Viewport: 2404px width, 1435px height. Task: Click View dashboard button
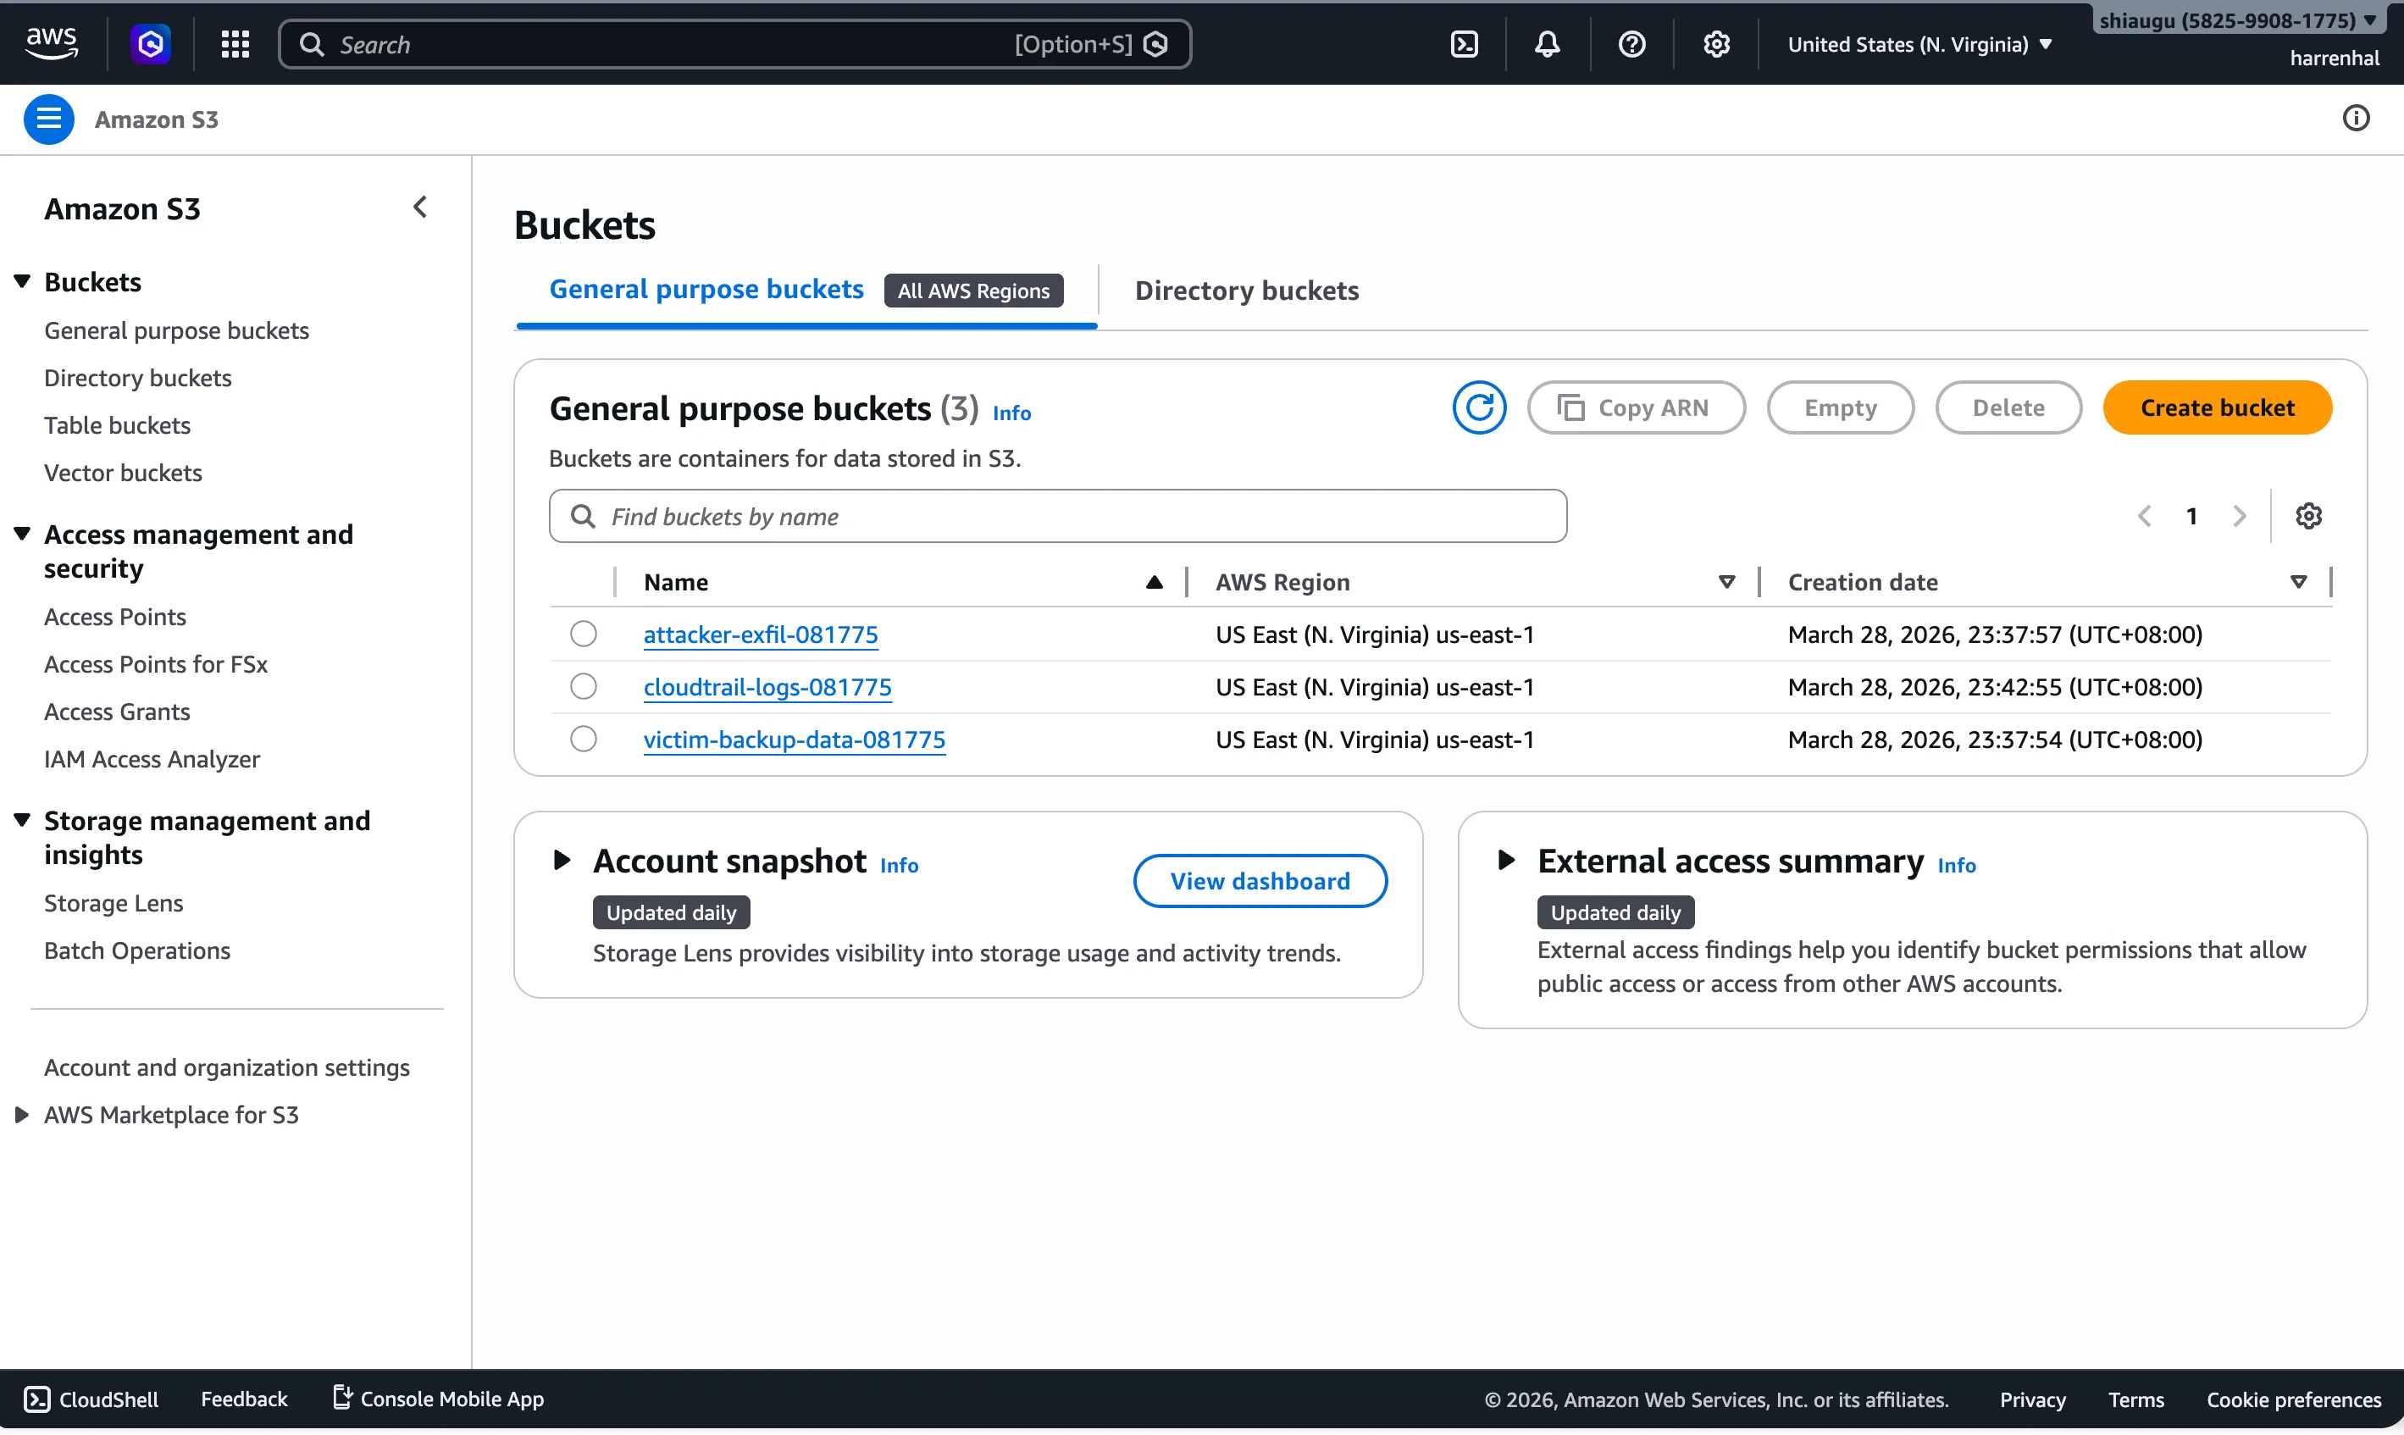click(x=1260, y=880)
